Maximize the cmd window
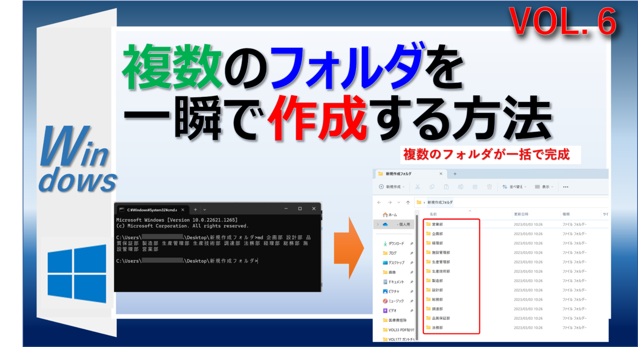The width and height of the screenshot is (638, 347). click(300, 209)
